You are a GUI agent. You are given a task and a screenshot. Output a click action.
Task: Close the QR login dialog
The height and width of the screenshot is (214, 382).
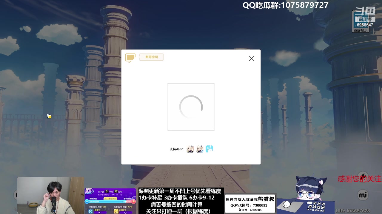point(252,59)
